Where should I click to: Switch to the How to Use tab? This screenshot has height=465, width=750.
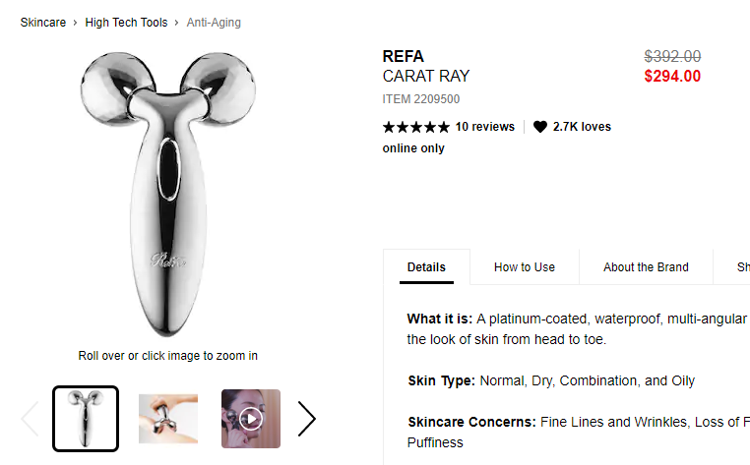click(x=525, y=266)
